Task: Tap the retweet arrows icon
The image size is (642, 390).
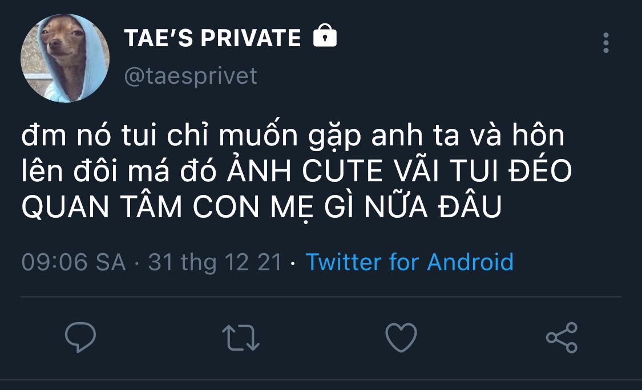Action: coord(240,337)
